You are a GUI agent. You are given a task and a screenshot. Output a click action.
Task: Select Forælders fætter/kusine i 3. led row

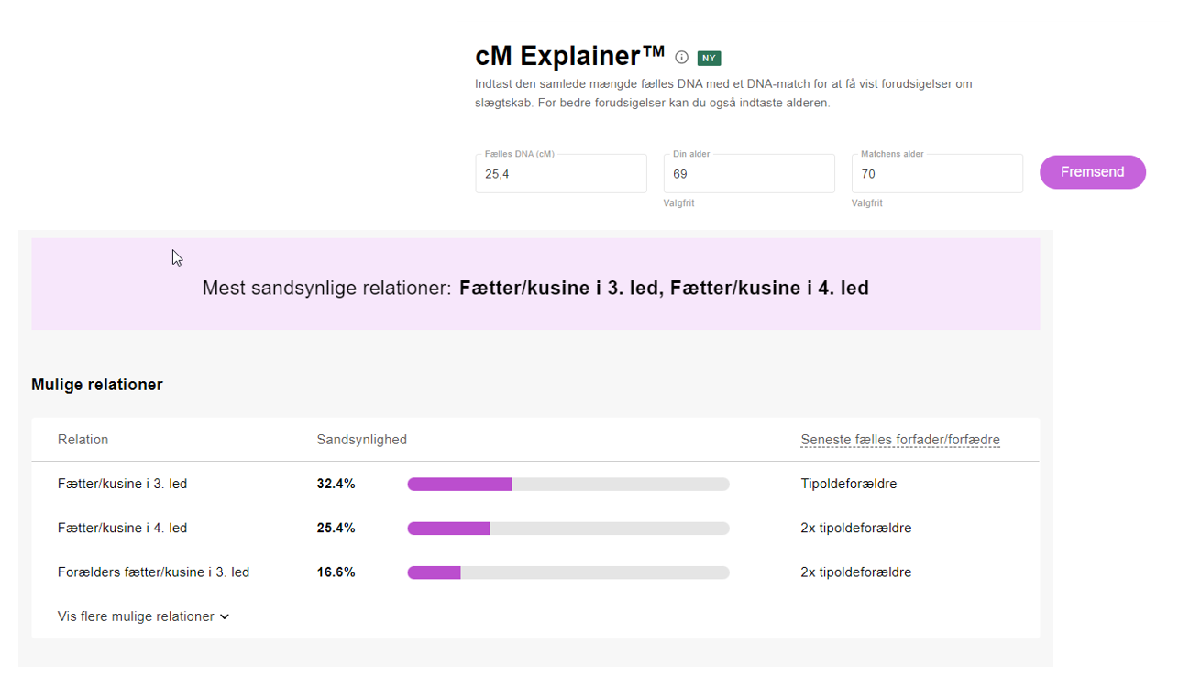[153, 572]
